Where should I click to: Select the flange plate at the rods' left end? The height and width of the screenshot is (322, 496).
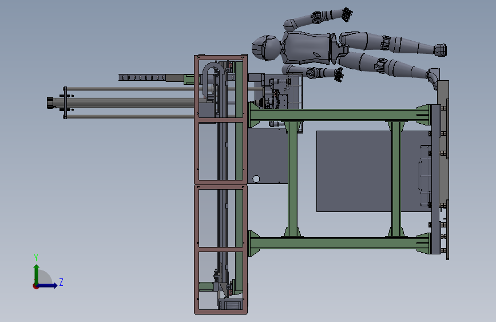tap(65, 103)
